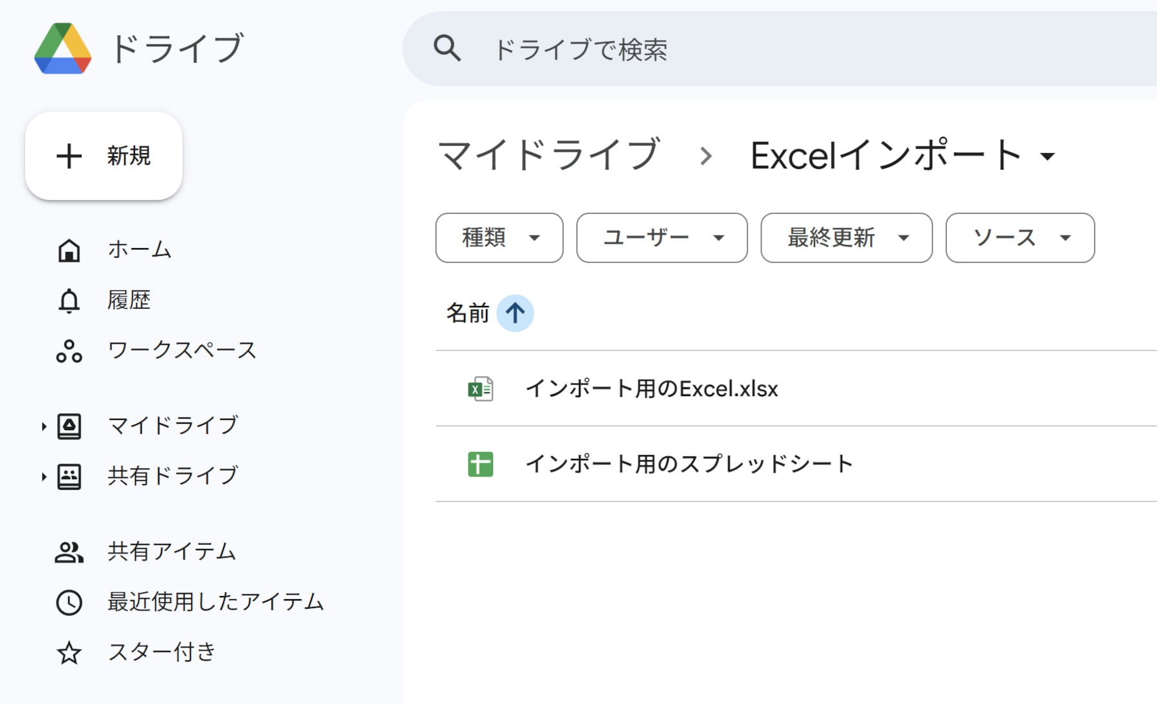Screen dimensions: 1157x704
Task: Click the ドライブで検索 search field
Action: tap(771, 50)
